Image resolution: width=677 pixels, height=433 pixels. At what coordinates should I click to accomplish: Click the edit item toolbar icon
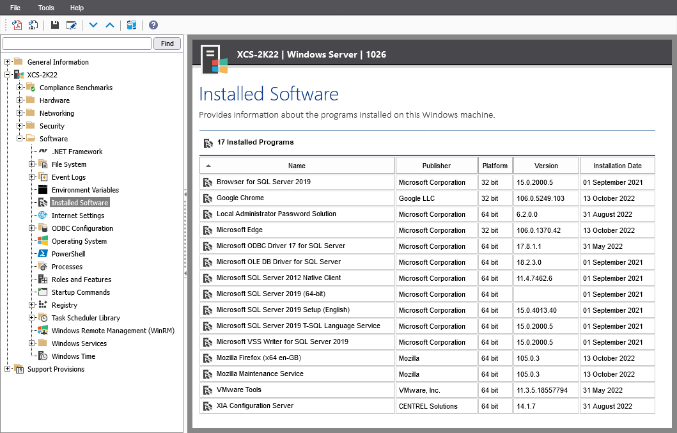coord(71,25)
